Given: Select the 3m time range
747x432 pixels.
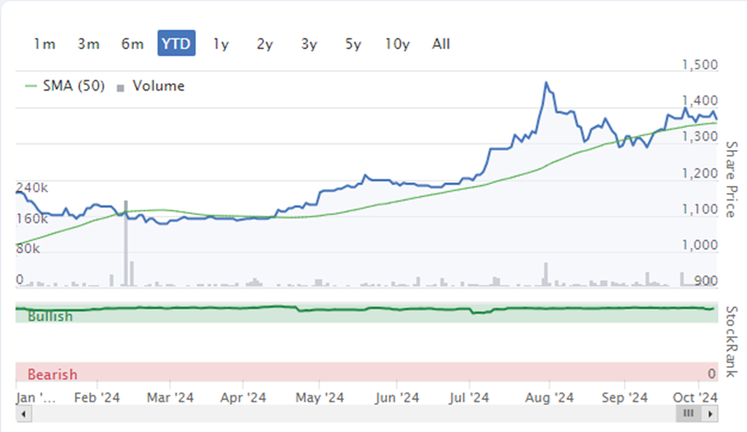Looking at the screenshot, I should click(89, 44).
